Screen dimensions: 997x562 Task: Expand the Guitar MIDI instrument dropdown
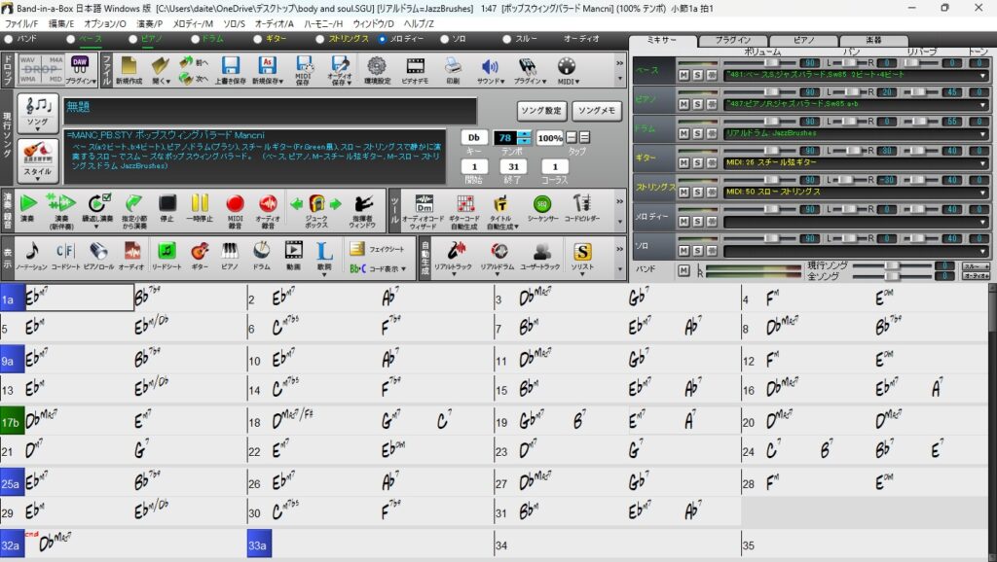click(983, 162)
